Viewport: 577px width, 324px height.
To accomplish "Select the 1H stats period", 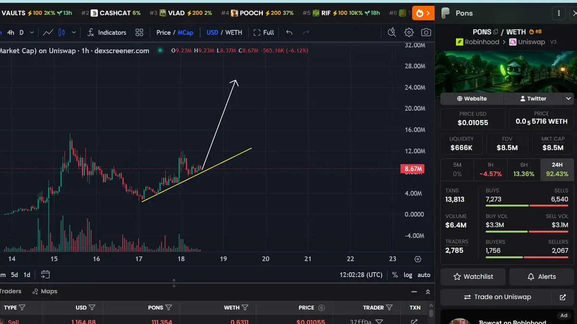I will click(x=490, y=169).
